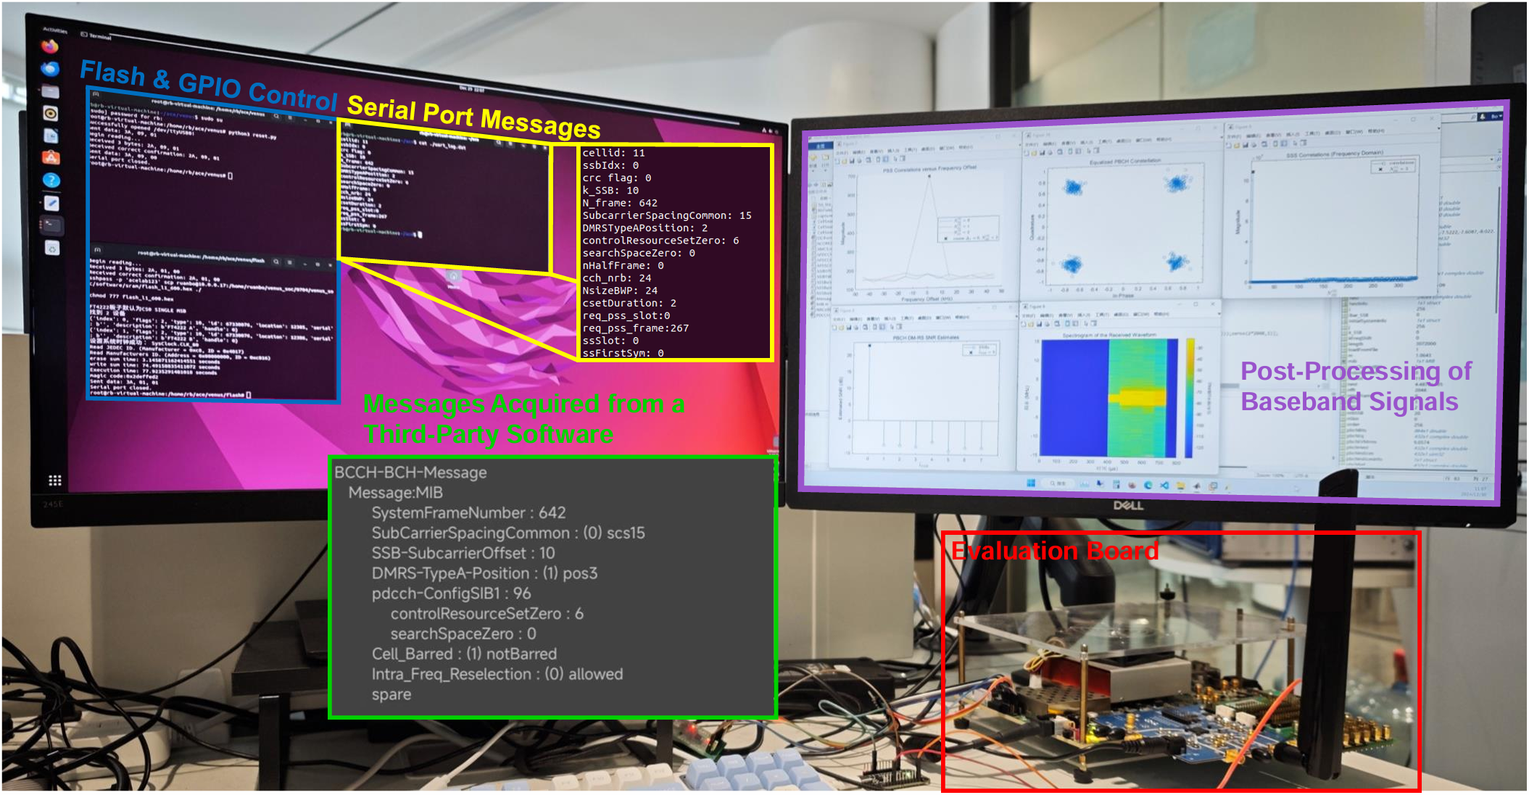The height and width of the screenshot is (795, 1529).
Task: Open the Terminal app menu in top bar
Action: pyautogui.click(x=96, y=36)
